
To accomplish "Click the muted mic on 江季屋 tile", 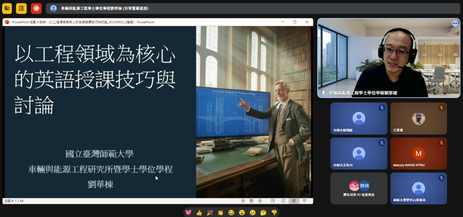I will tap(441, 108).
